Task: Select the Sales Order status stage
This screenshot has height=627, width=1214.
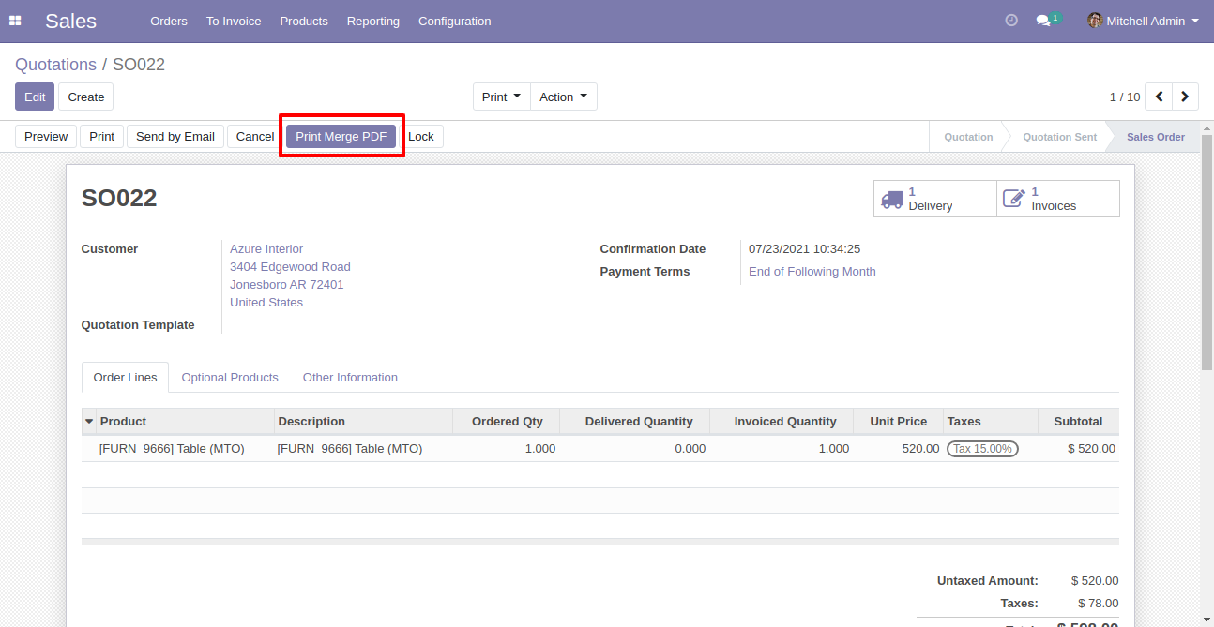Action: pos(1155,137)
